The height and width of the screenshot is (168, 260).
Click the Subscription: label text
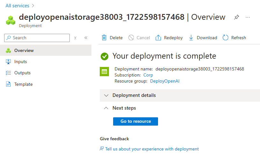(127, 75)
